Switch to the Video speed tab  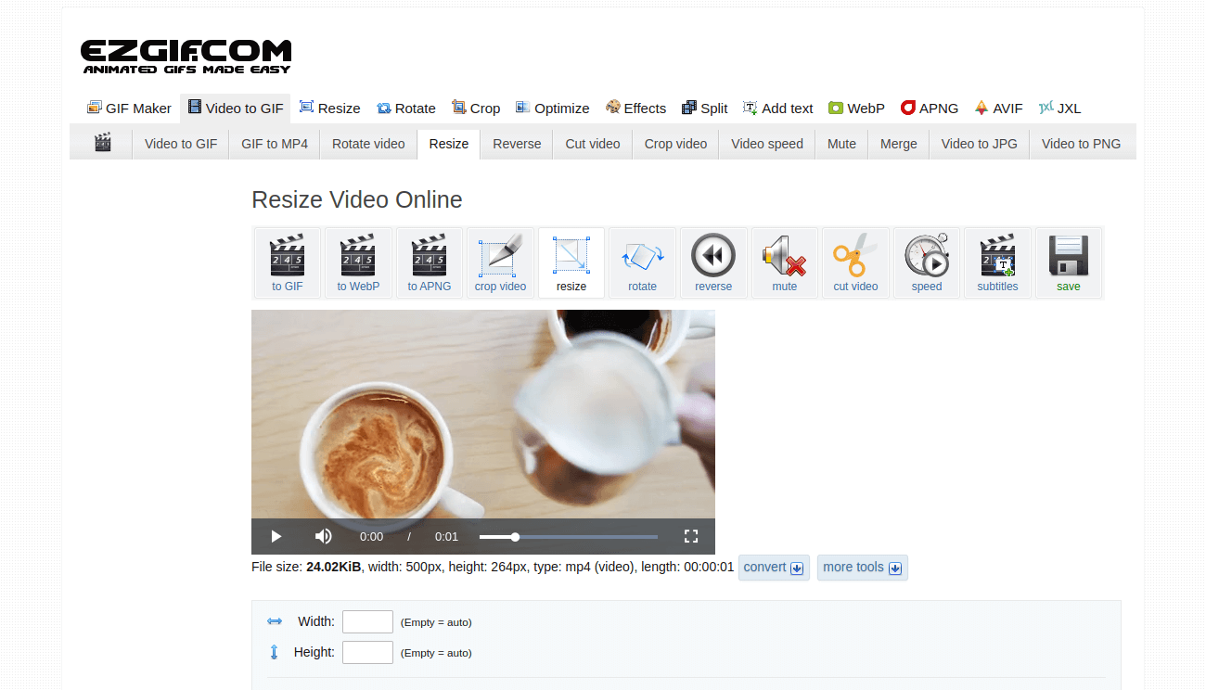(766, 144)
